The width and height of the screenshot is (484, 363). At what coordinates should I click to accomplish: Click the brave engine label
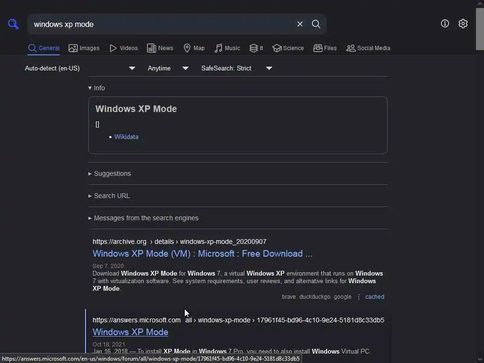click(x=289, y=297)
